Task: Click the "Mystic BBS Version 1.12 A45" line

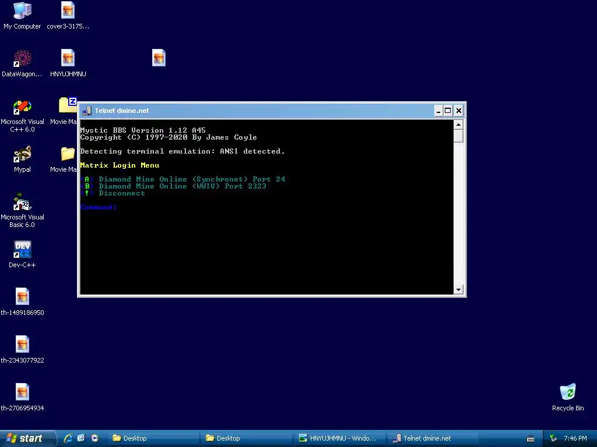Action: [143, 130]
